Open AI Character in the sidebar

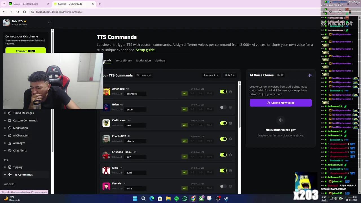pos(21,135)
